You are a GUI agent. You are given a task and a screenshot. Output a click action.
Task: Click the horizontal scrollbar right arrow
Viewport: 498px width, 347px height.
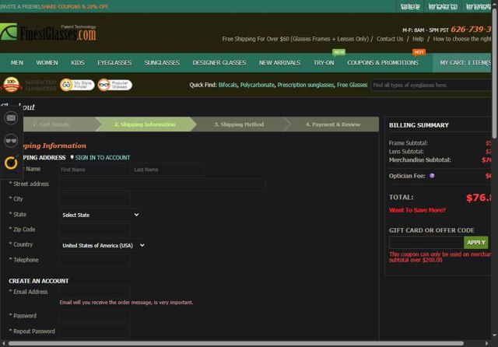click(486, 344)
